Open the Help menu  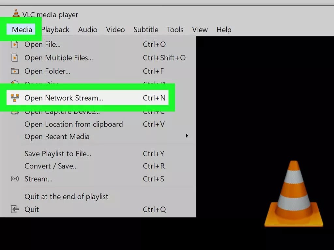tap(224, 30)
